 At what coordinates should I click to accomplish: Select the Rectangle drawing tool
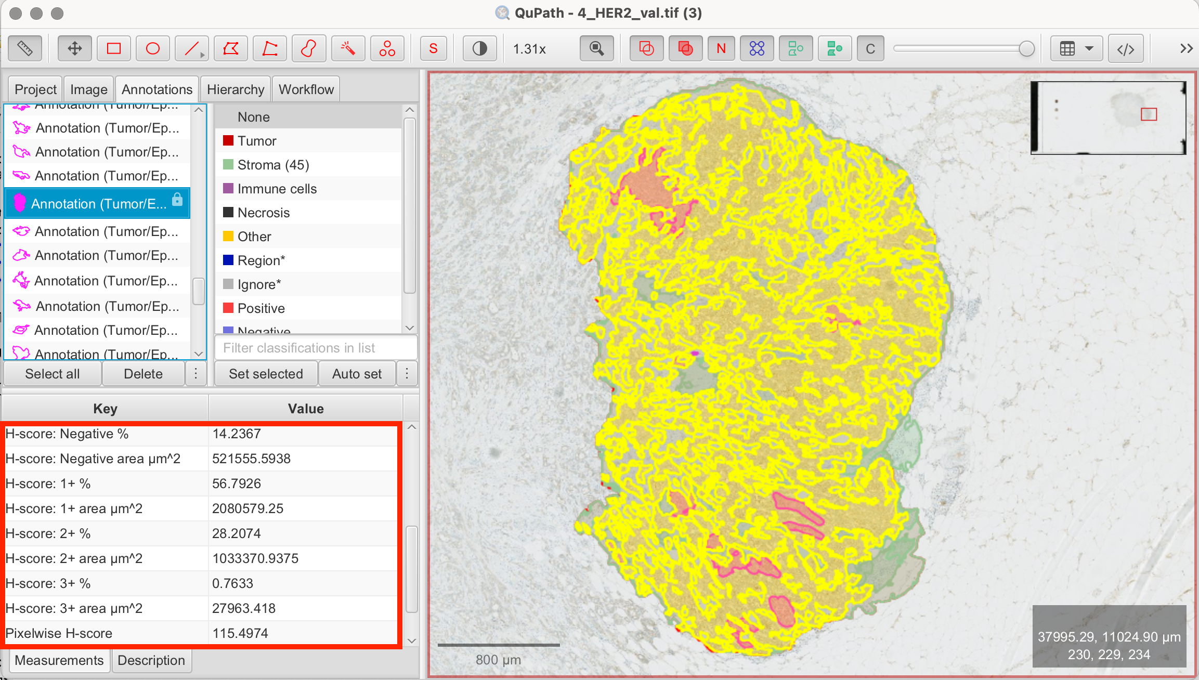coord(114,49)
